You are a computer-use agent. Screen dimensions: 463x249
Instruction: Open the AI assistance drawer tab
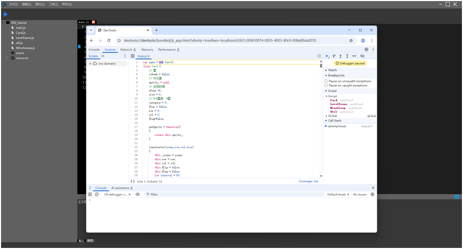pyautogui.click(x=122, y=188)
